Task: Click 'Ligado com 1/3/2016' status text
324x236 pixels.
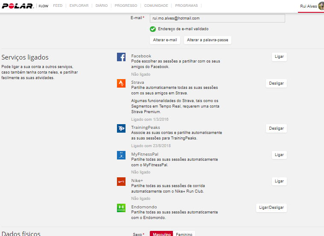Action: (x=150, y=119)
